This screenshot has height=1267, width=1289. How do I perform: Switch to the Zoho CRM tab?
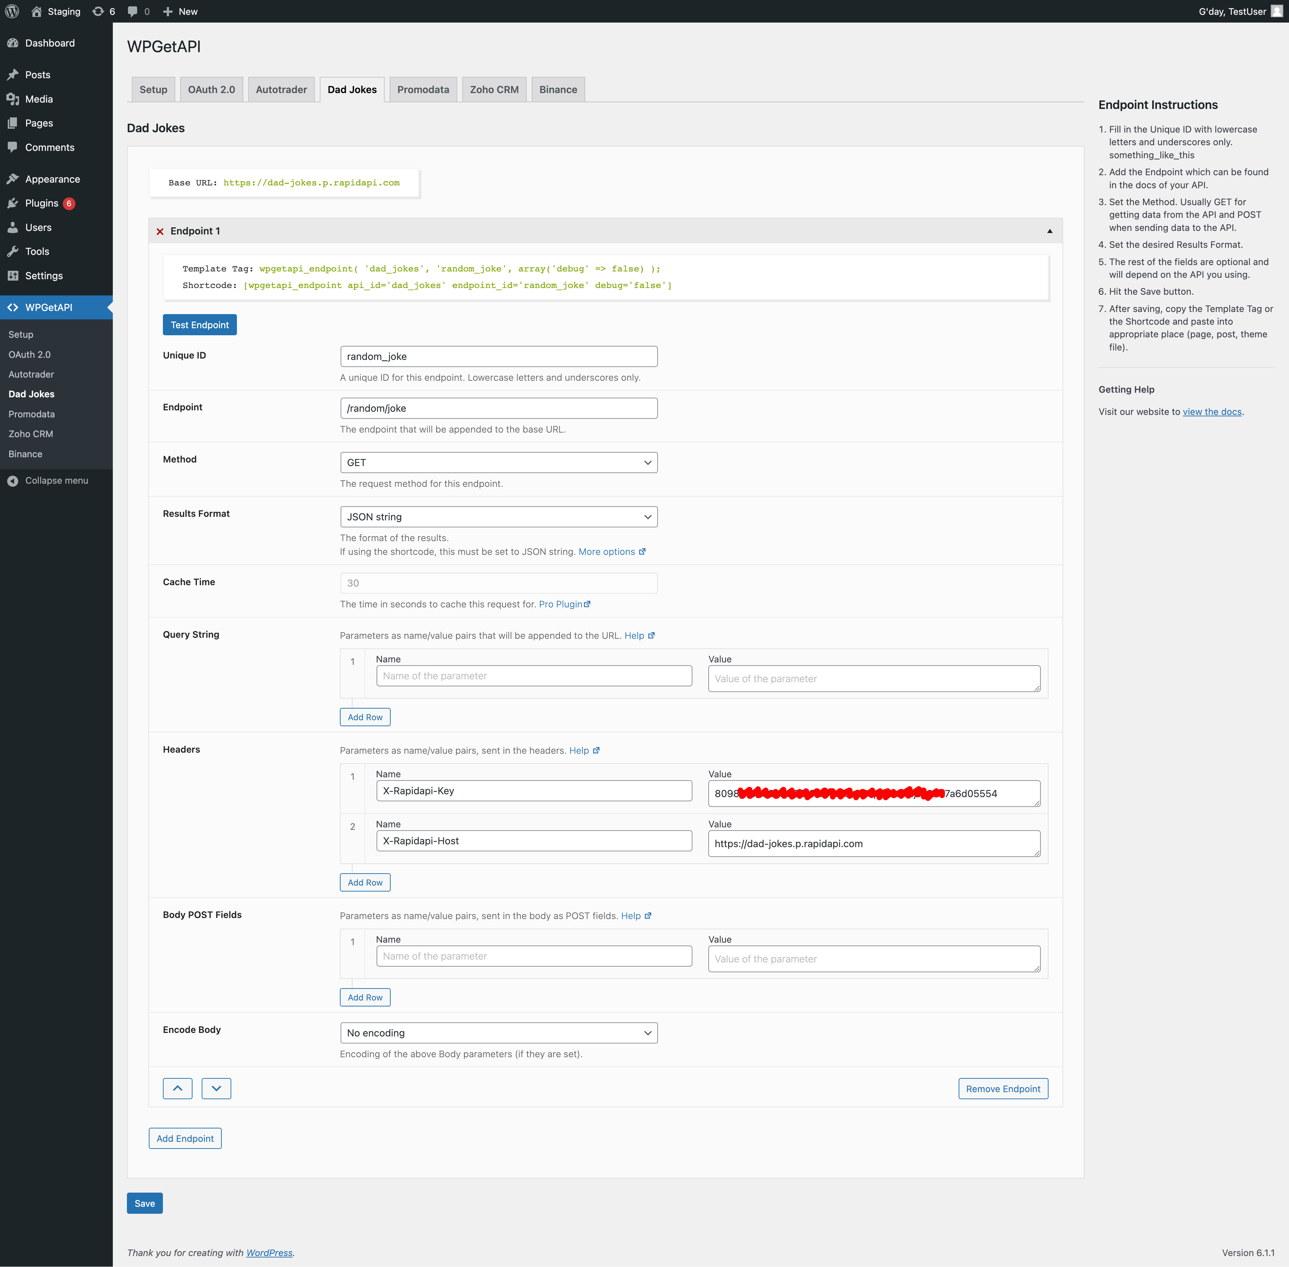click(x=494, y=90)
